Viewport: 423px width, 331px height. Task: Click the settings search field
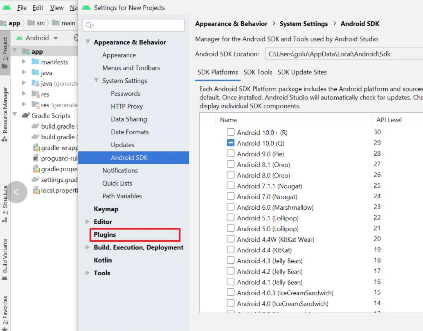click(135, 25)
